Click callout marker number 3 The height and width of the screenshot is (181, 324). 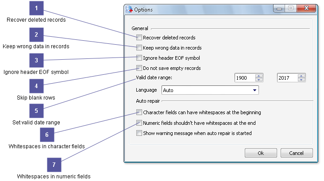[x=36, y=61]
